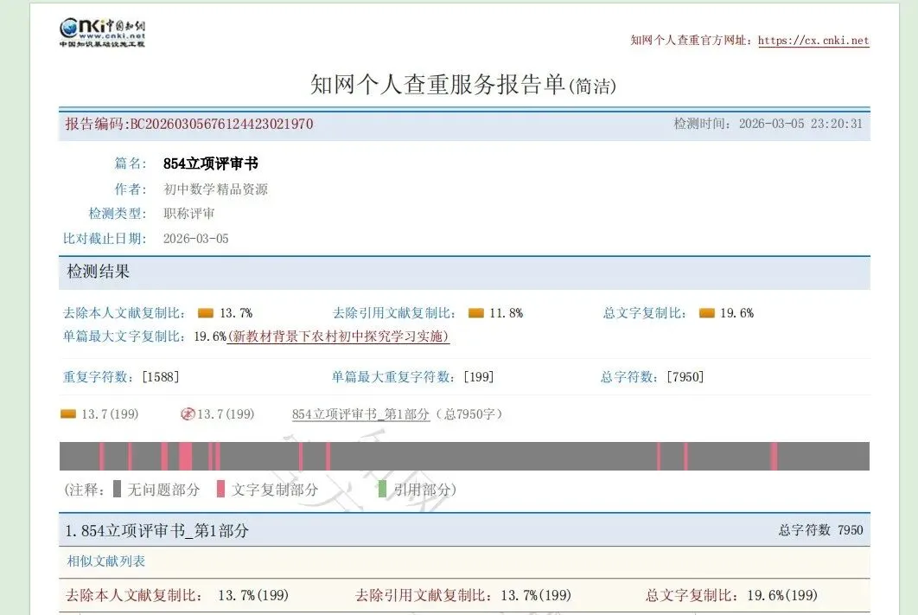Viewport: 918px width, 615px height.
Task: Click the CNKI logo at top left
Action: pos(102,33)
